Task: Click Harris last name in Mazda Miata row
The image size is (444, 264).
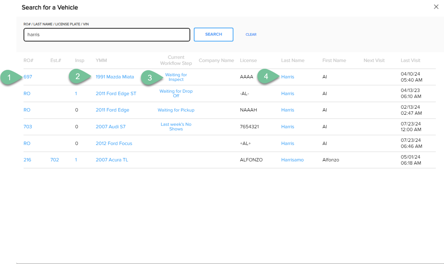Action: pos(288,77)
